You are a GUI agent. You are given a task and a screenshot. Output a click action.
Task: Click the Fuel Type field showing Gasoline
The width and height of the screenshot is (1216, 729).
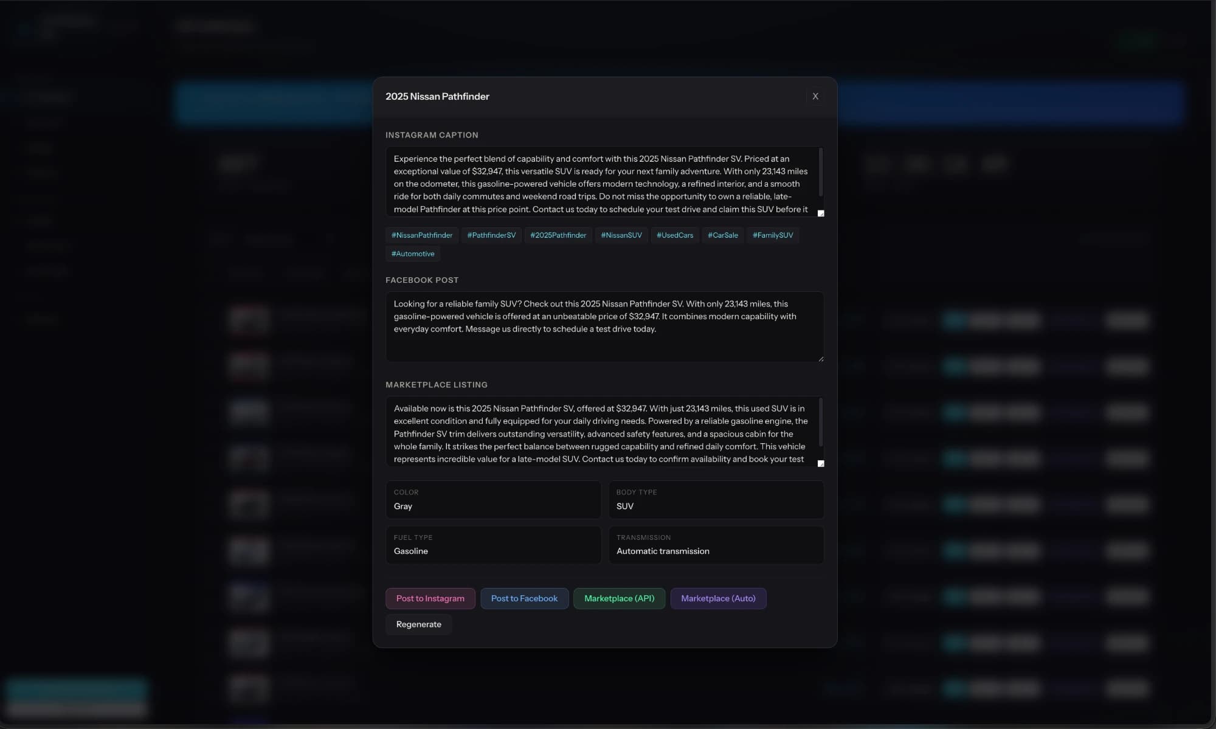point(493,545)
